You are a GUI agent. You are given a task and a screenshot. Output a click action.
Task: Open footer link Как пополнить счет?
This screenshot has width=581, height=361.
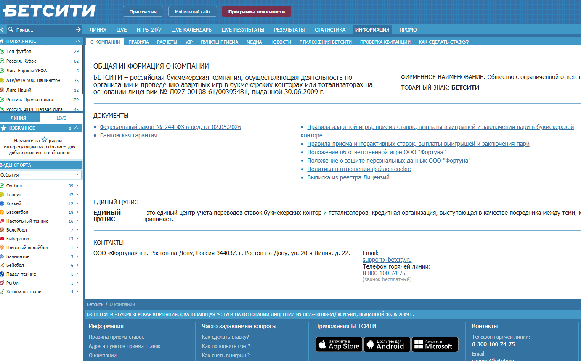tap(226, 346)
